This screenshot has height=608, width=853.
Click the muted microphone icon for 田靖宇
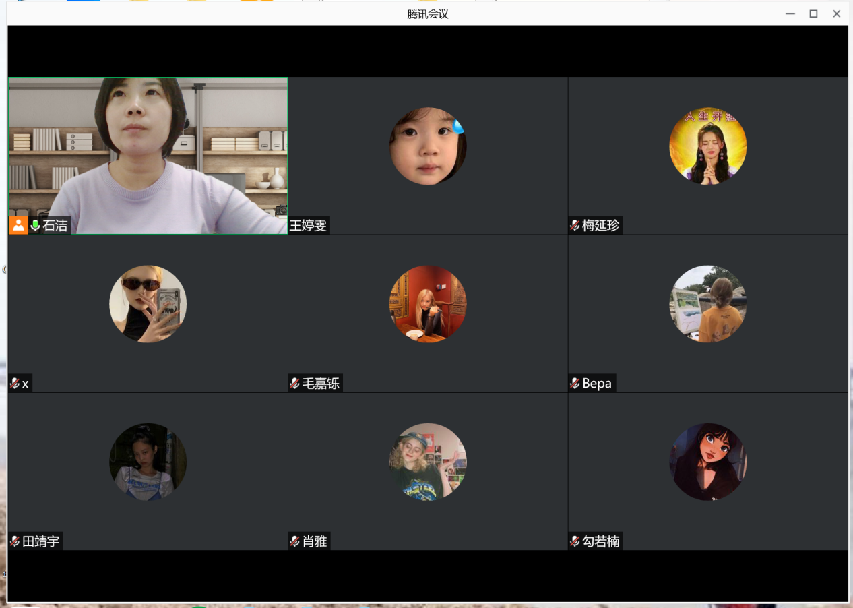(15, 541)
